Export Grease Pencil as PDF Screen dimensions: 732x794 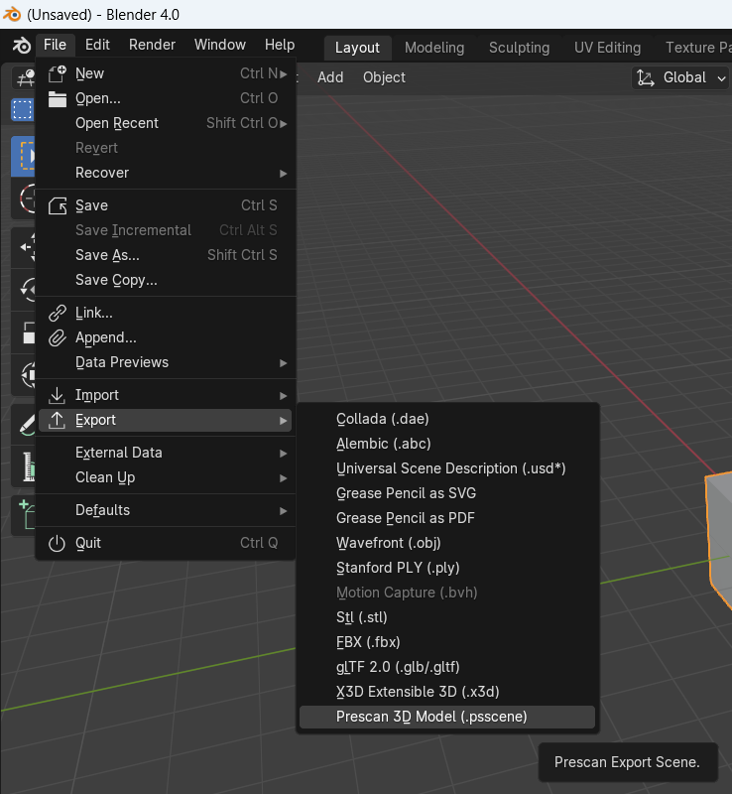point(447,518)
